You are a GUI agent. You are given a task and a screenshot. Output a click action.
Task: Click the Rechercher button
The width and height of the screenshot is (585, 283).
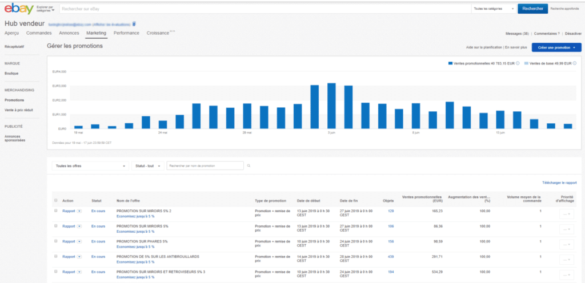532,9
